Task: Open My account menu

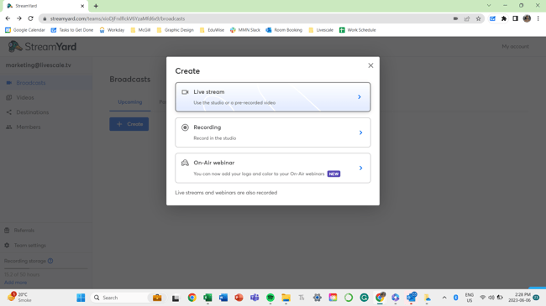Action: click(516, 46)
